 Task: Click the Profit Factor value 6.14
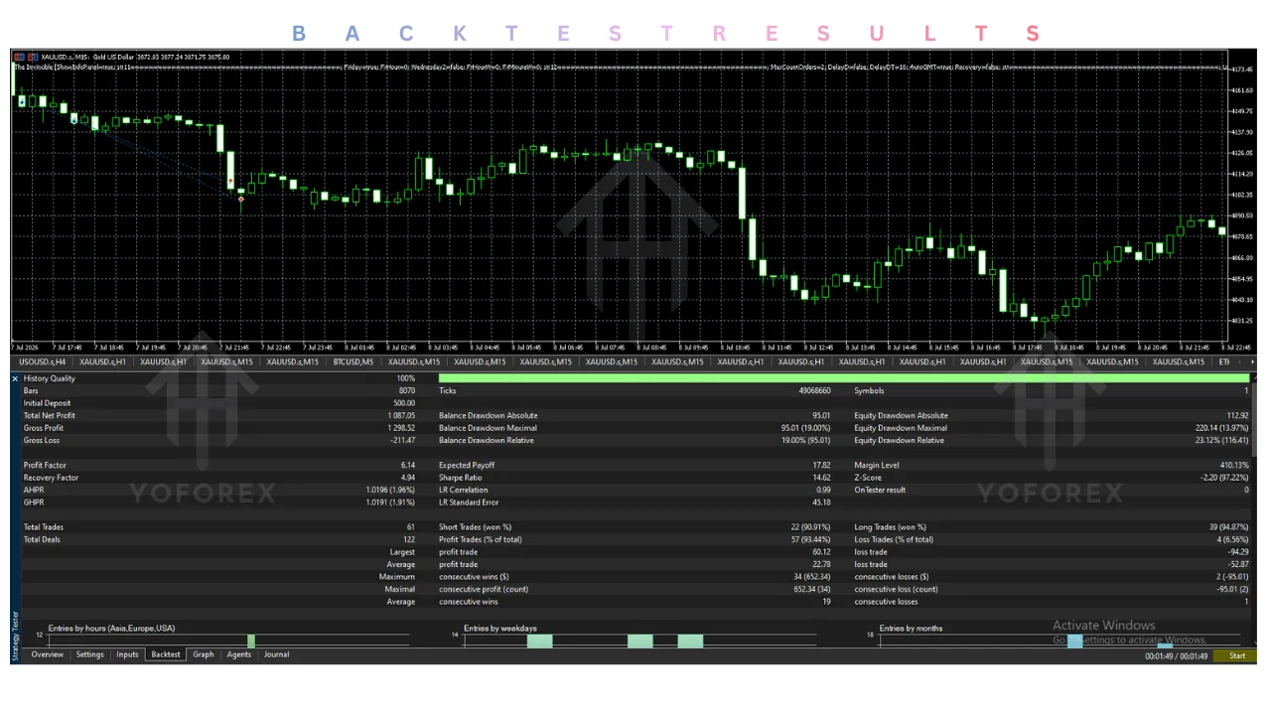(408, 465)
